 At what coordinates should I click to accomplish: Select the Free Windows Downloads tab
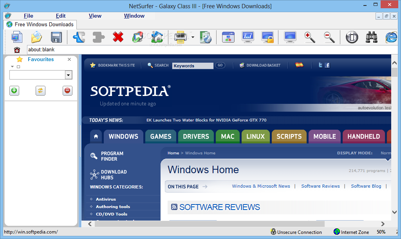point(40,25)
